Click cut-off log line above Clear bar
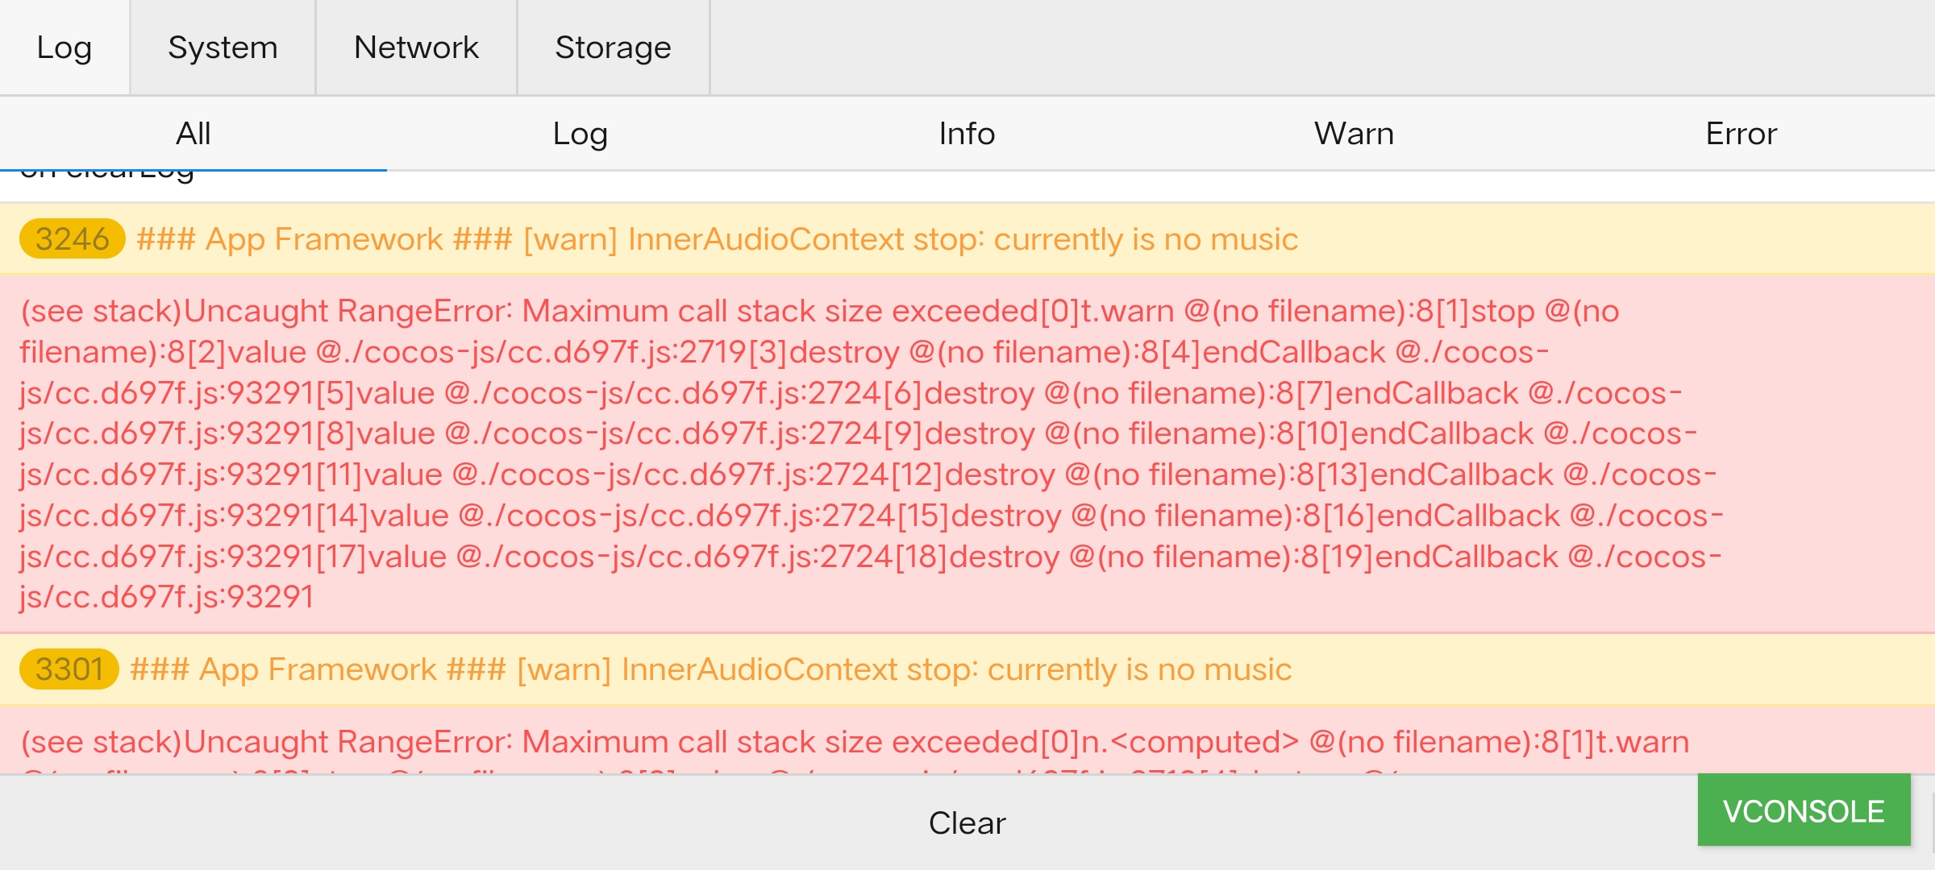 (806, 769)
